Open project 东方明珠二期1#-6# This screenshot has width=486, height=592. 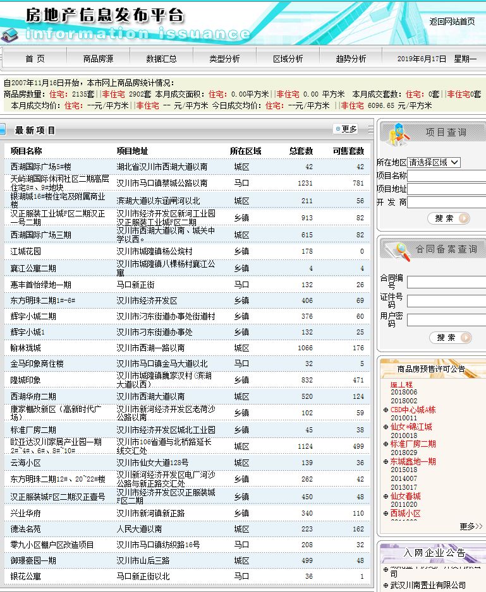tap(43, 300)
